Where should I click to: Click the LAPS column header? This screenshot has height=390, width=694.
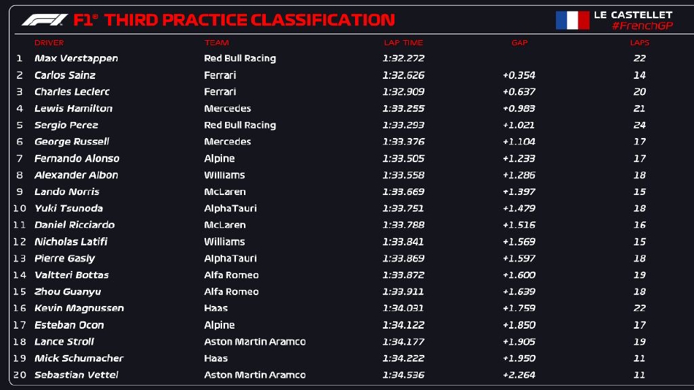(x=639, y=43)
